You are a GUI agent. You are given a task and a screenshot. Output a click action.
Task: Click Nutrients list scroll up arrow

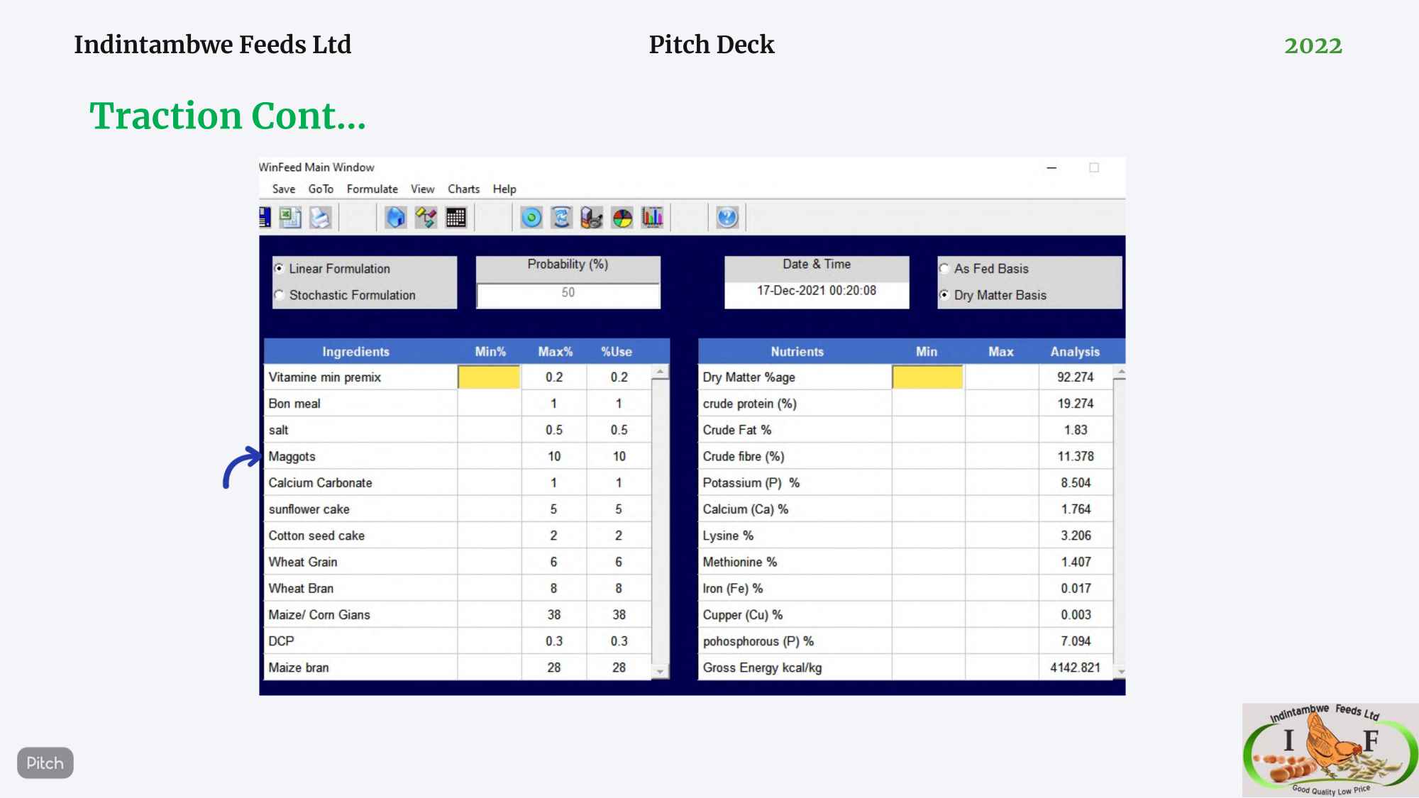1120,372
